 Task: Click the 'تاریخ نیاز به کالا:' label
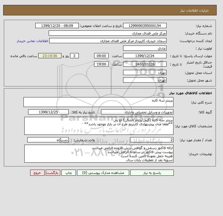coord(83,112)
